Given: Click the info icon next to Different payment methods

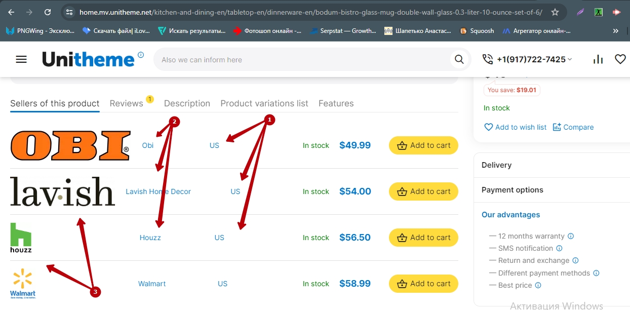Looking at the screenshot, I should point(597,273).
